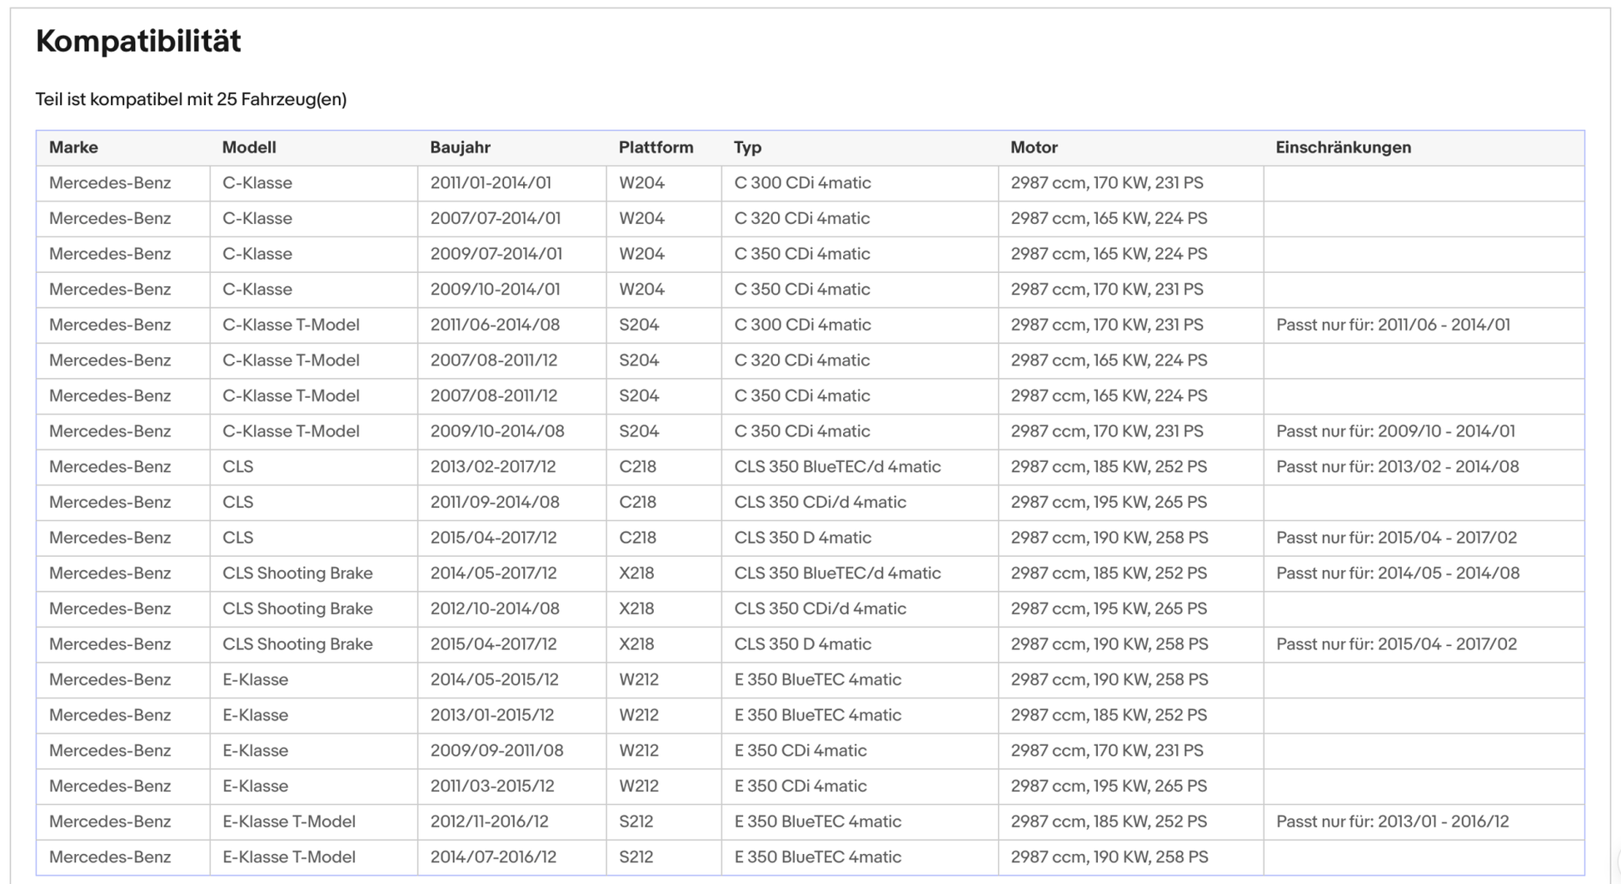Screen dimensions: 1621x884
Task: Click restriction 'Passt nur für: 2009/10 - 2014/01'
Action: [x=1395, y=431]
